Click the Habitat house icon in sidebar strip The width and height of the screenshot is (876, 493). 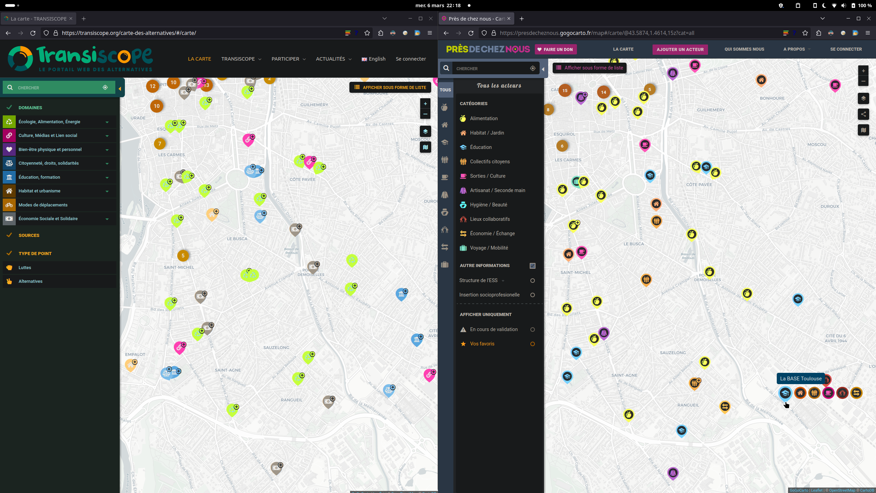(445, 125)
